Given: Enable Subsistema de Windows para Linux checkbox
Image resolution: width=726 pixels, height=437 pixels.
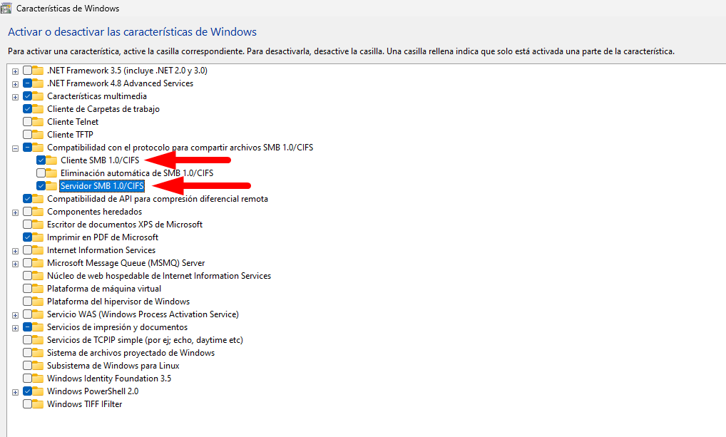Looking at the screenshot, I should 27,366.
